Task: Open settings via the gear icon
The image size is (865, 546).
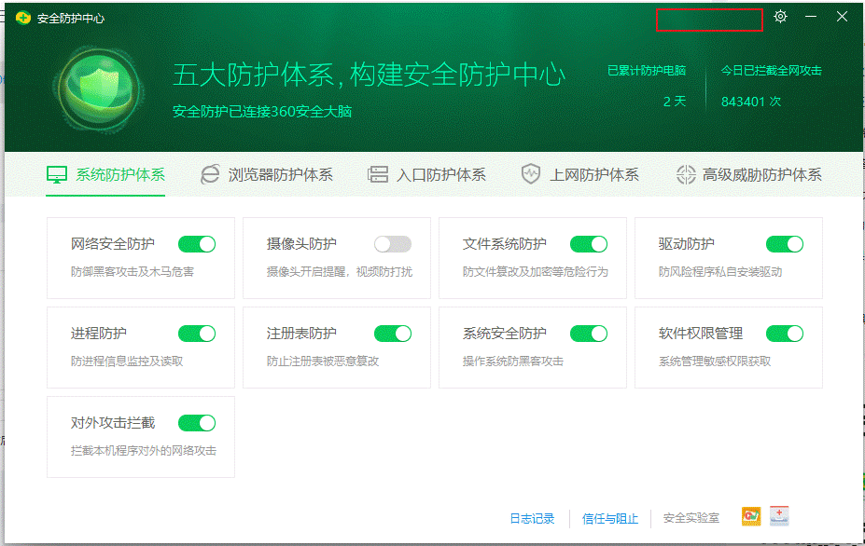Action: [x=780, y=17]
